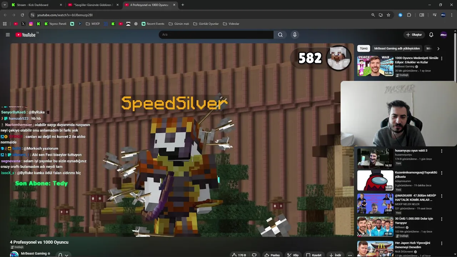This screenshot has width=457, height=257.
Task: Share the video with Paylaş
Action: (272, 255)
